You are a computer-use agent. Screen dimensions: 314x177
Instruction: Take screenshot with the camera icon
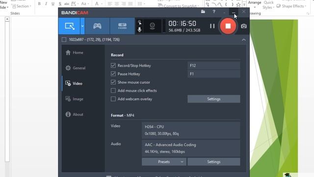(244, 26)
